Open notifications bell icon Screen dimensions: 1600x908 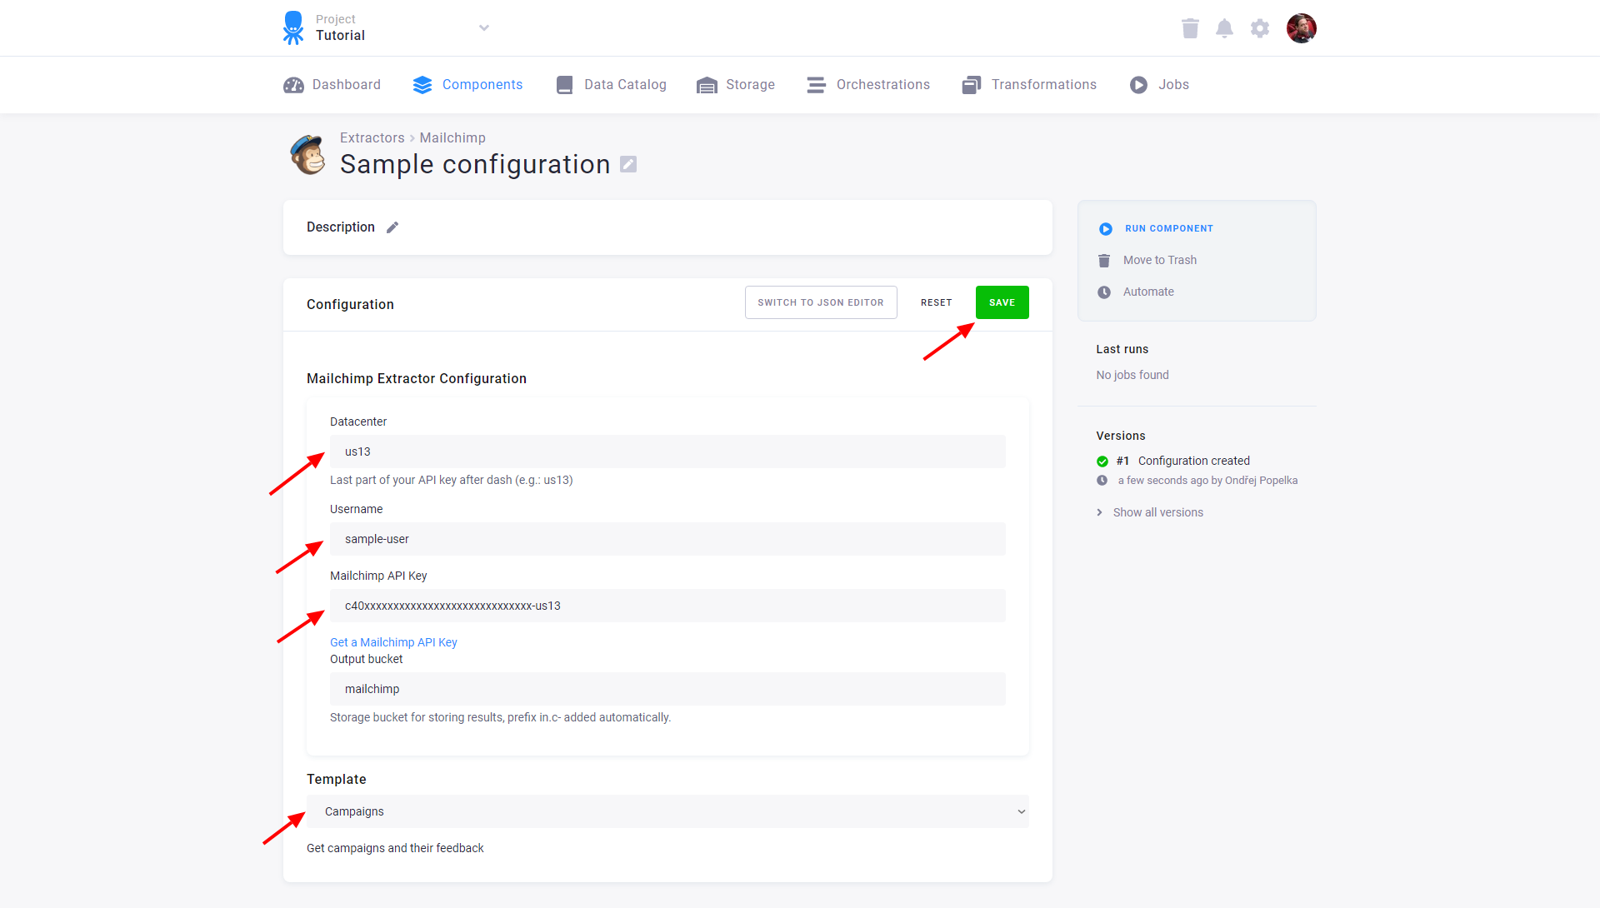click(1224, 28)
